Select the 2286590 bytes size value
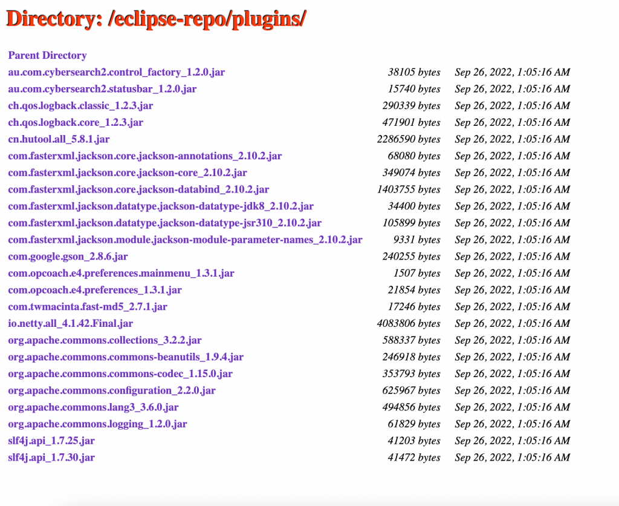 tap(409, 139)
